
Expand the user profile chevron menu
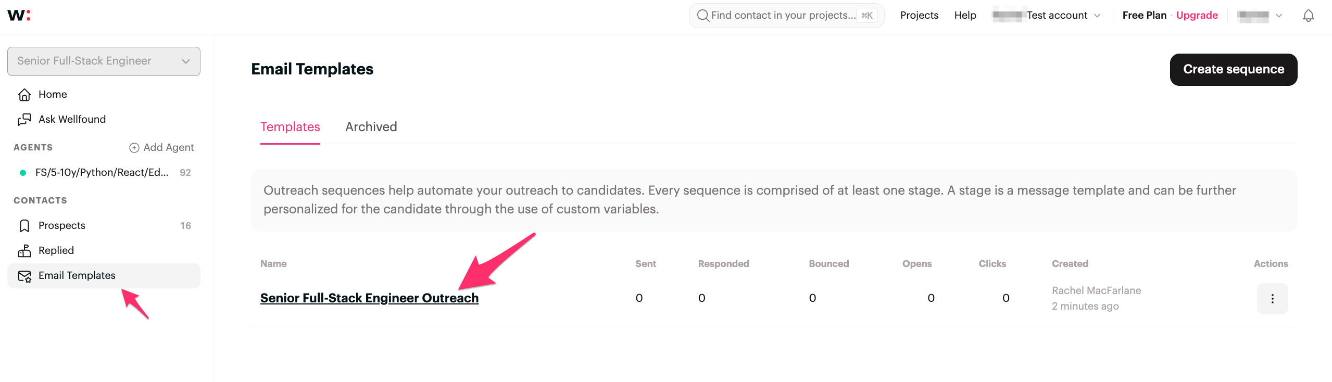click(1278, 16)
